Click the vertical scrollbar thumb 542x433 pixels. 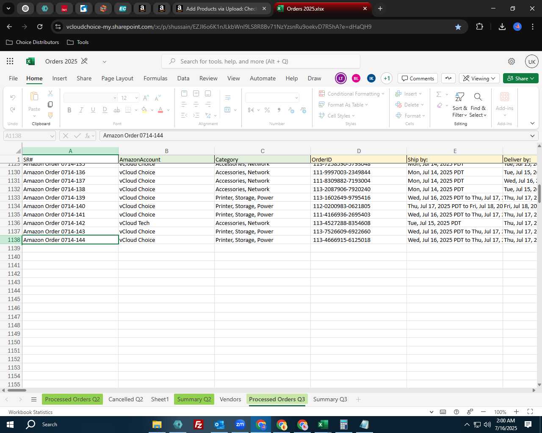point(539,193)
